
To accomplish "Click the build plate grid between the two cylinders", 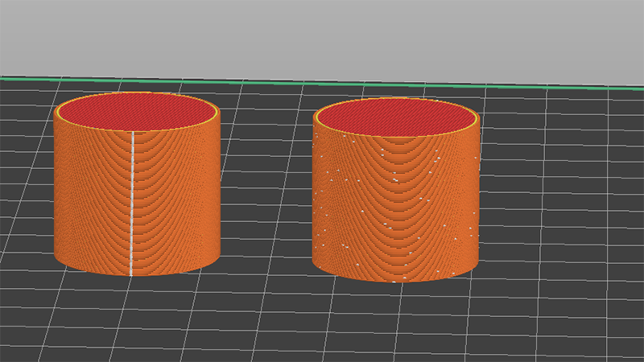I will 266,201.
